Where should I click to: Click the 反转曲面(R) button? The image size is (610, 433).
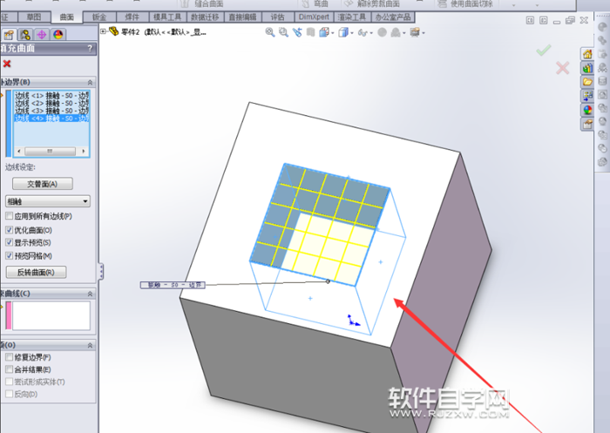37,272
